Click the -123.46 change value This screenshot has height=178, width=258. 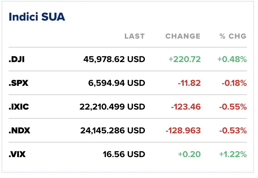[186, 107]
